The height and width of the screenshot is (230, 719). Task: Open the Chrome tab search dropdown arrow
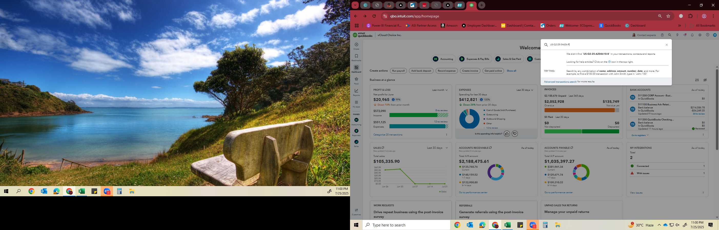tap(355, 5)
